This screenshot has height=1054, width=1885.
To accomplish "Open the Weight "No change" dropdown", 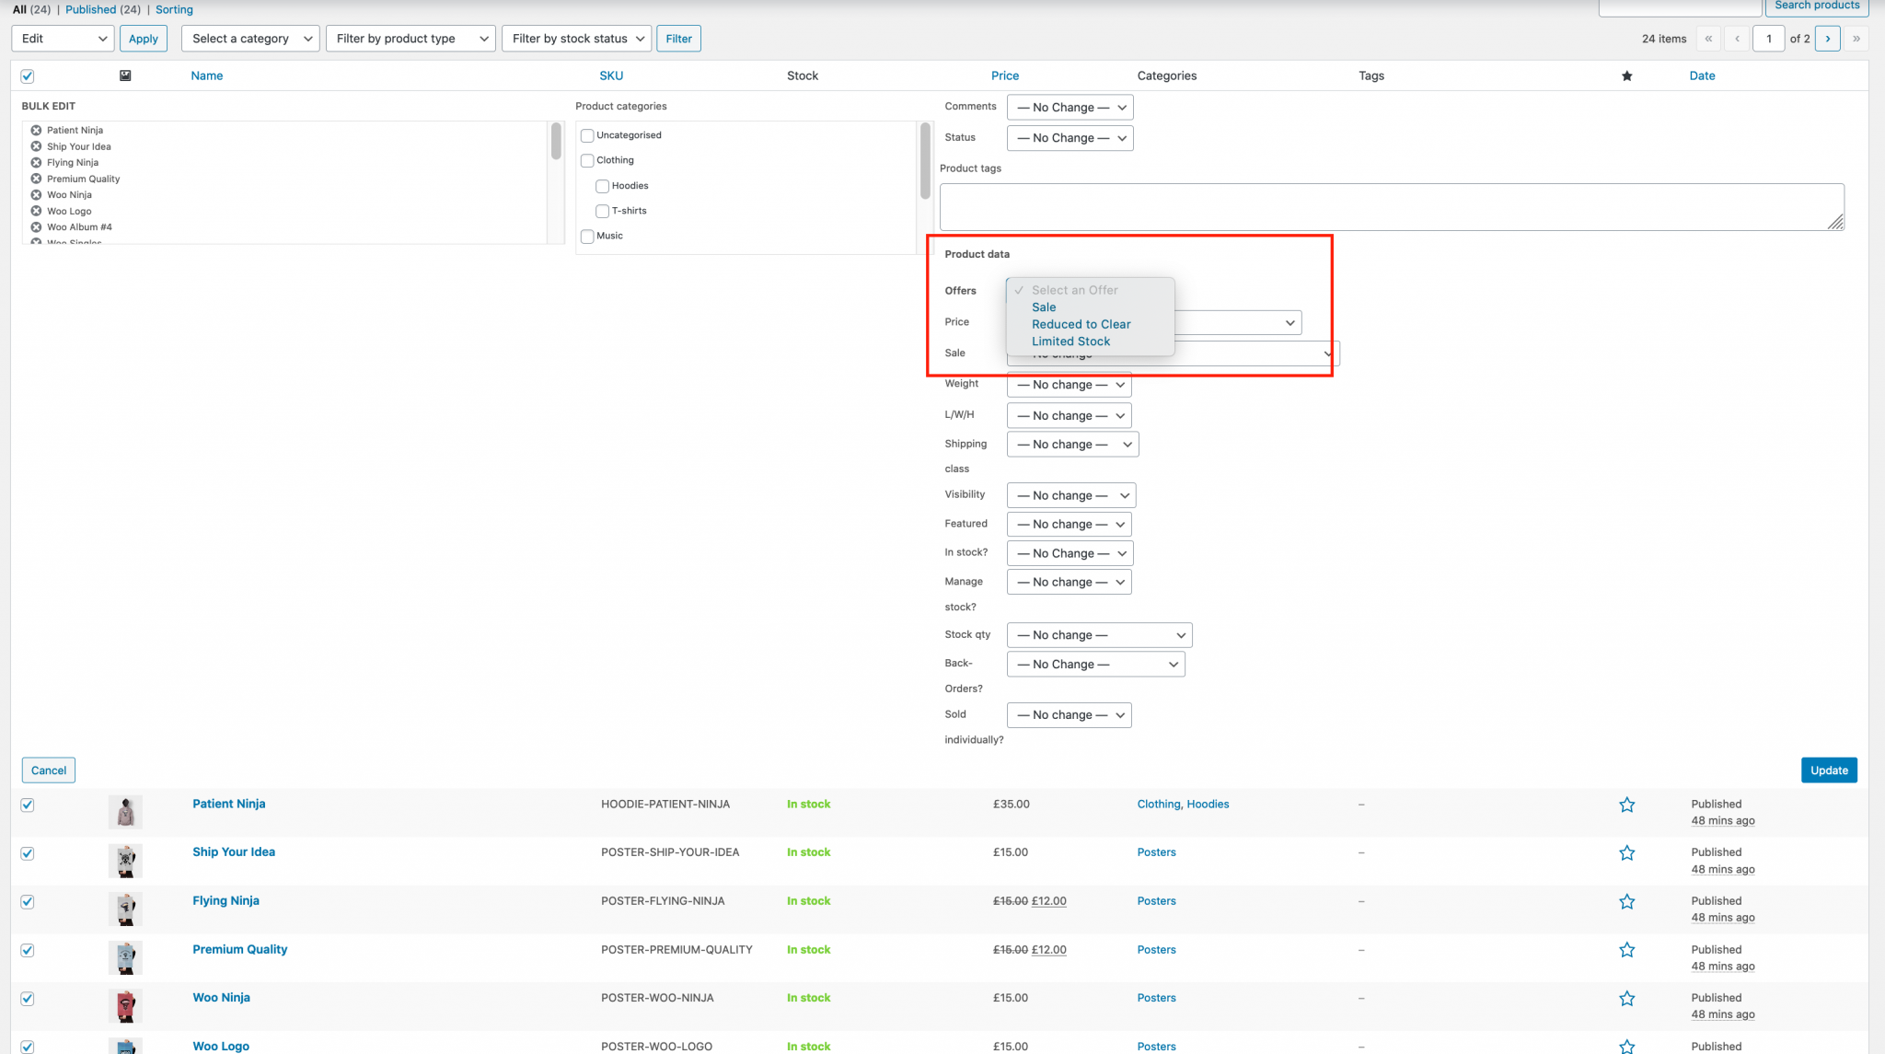I will pos(1069,384).
